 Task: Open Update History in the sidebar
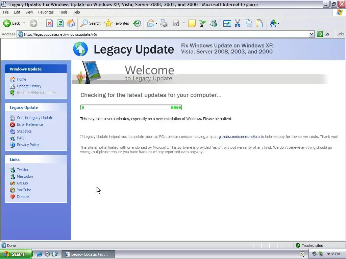click(x=29, y=86)
